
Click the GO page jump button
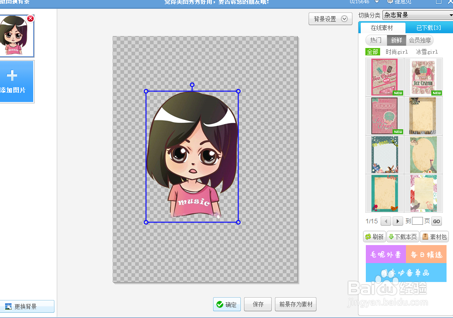point(436,221)
